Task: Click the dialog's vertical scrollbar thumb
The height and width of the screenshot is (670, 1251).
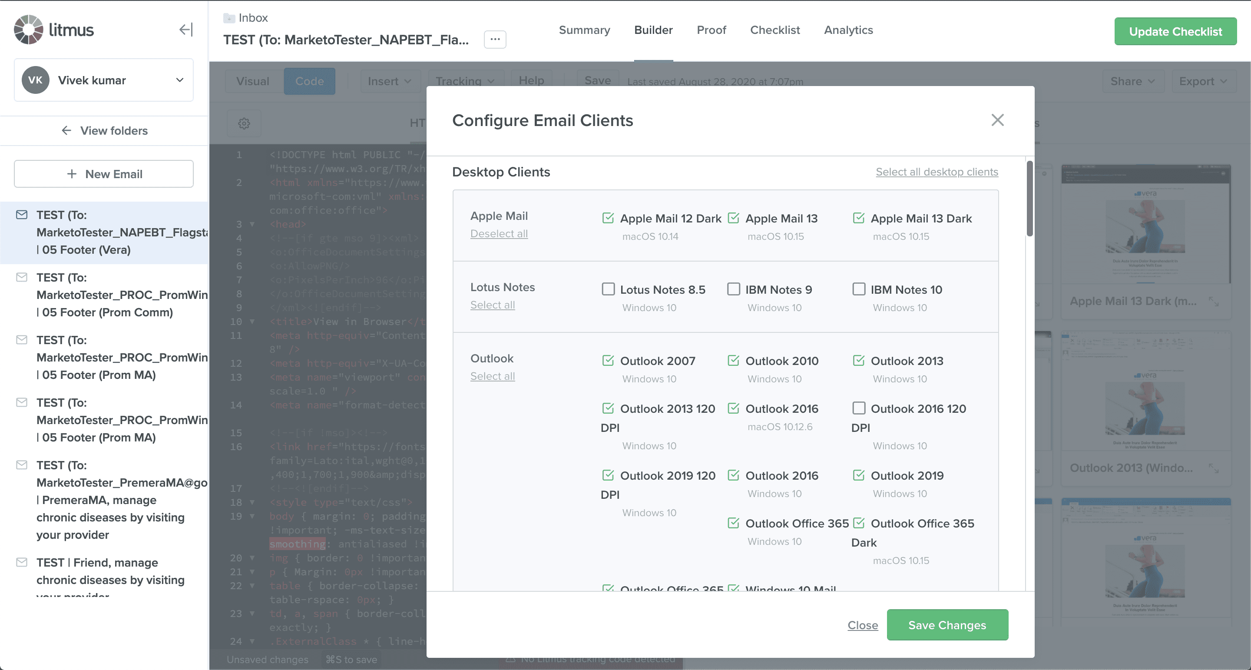Action: [1029, 198]
